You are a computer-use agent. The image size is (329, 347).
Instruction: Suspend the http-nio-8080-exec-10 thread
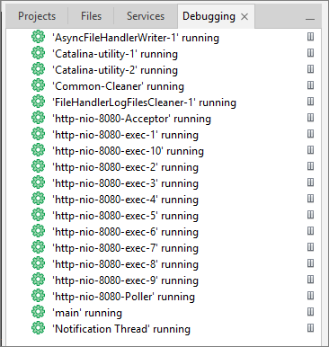(x=310, y=150)
